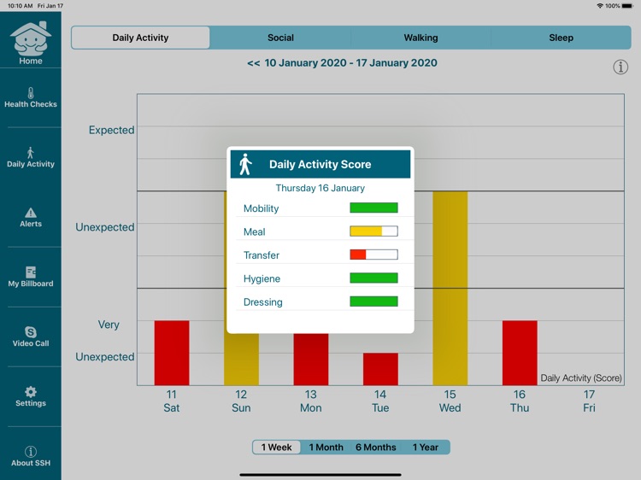This screenshot has height=480, width=641.
Task: Click the Daily Activity Score popup title
Action: coord(320,164)
